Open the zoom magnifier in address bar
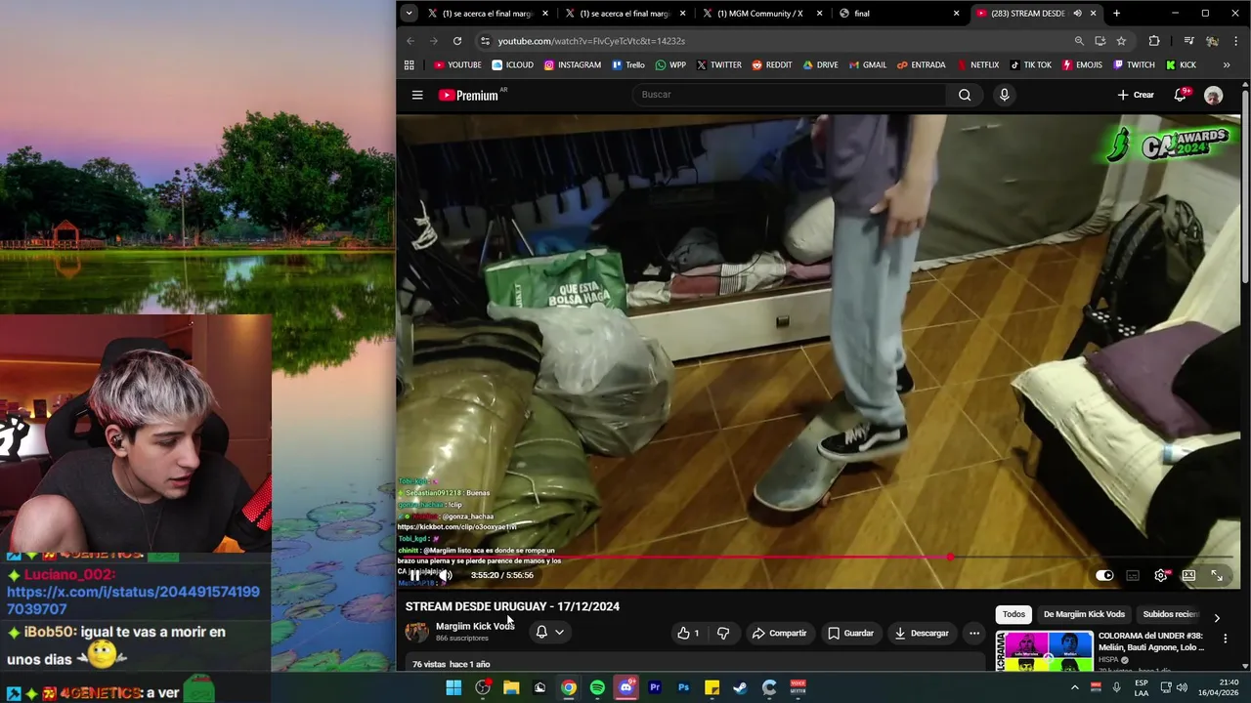Screen dimensions: 1251x703 (1079, 41)
